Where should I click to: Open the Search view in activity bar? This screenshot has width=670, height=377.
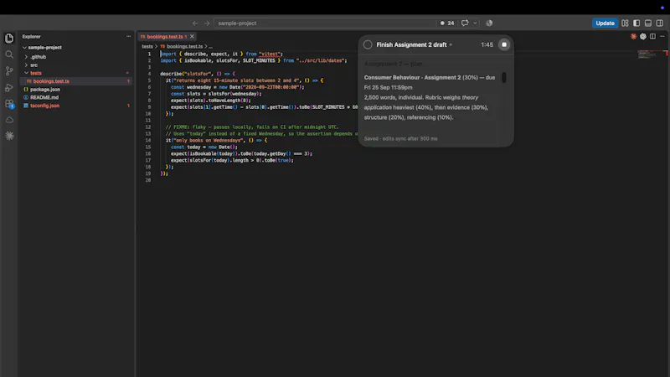point(9,54)
